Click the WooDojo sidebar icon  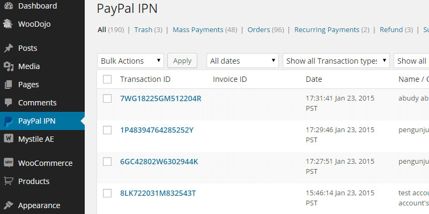(8, 24)
